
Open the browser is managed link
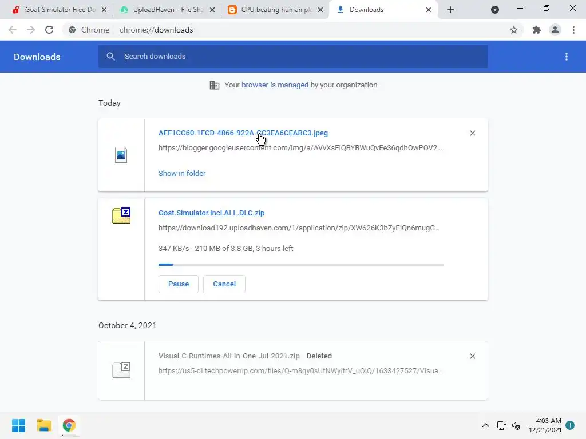tap(275, 85)
